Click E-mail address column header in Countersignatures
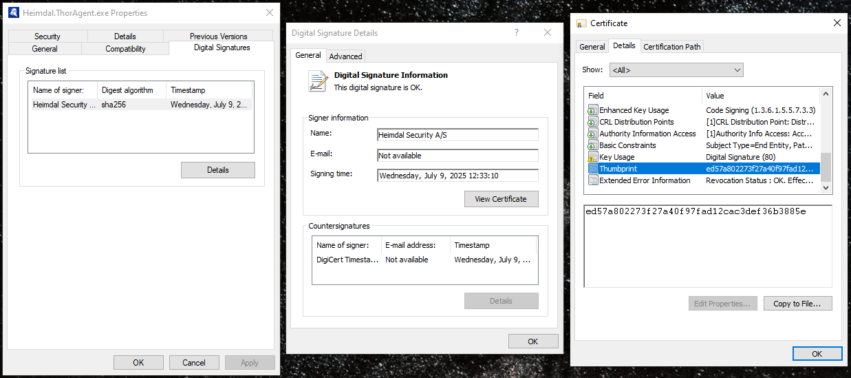851x378 pixels. point(415,245)
